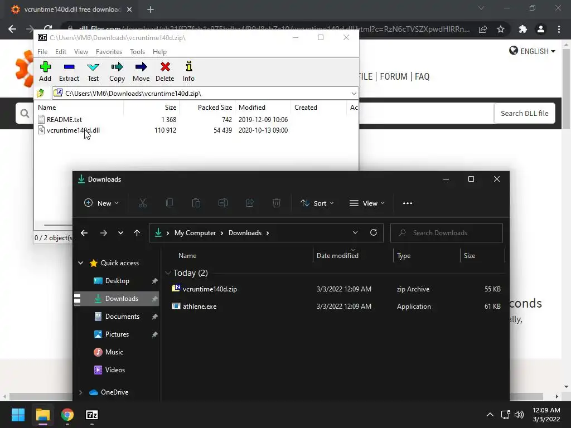571x428 pixels.
Task: Select README.txt in 7-Zip archive list
Action: coord(64,119)
